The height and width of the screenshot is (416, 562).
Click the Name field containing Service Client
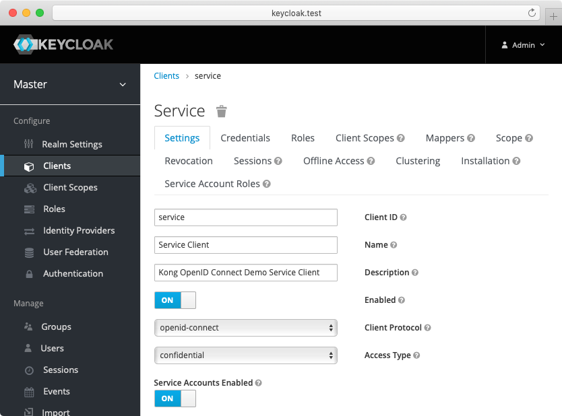246,245
